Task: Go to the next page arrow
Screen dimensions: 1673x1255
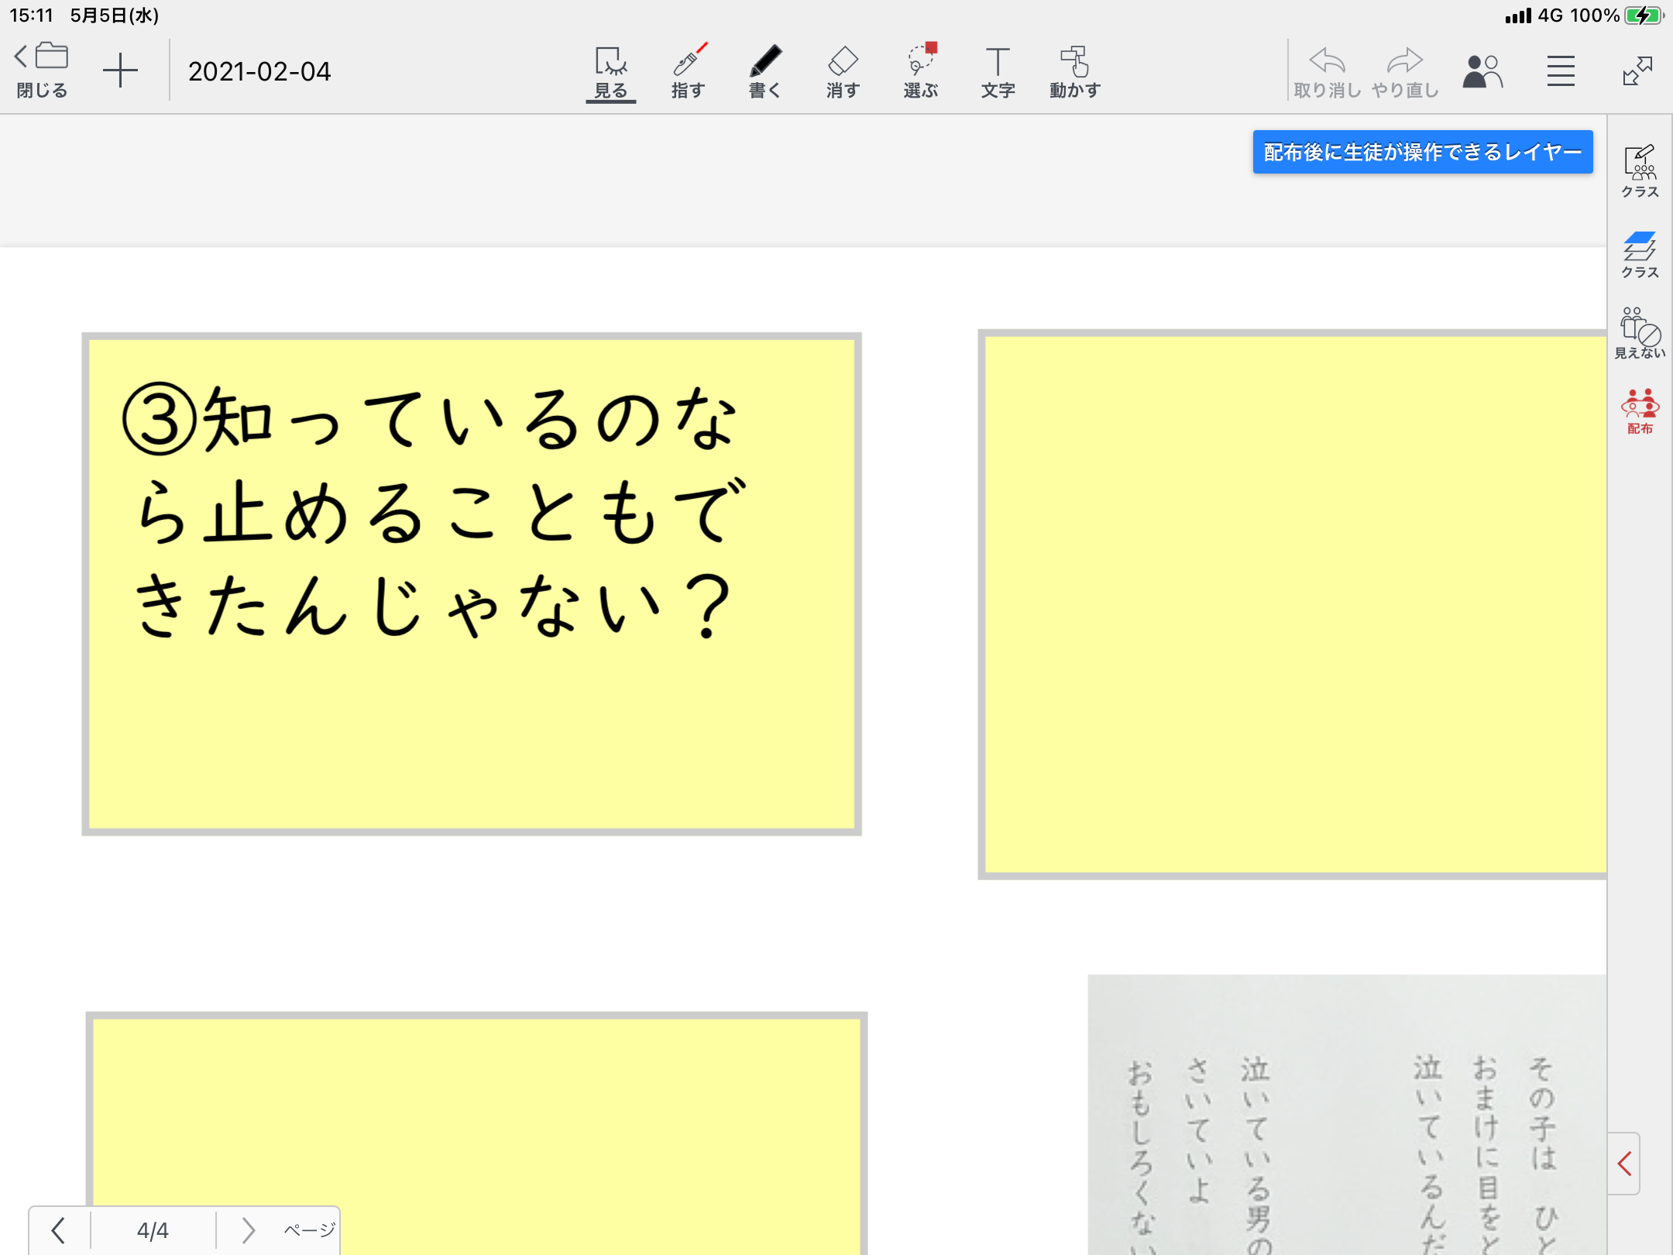Action: tap(248, 1229)
